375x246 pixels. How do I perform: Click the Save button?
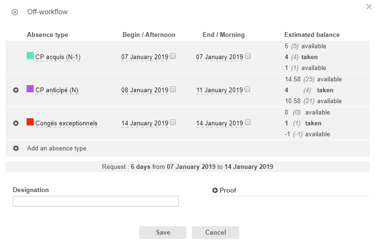tap(163, 232)
